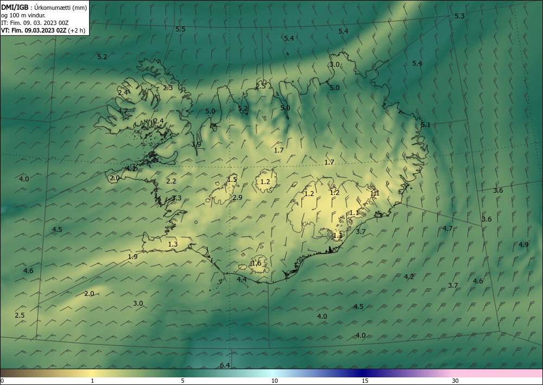Screen dimensions: 543x385
Task: Click the map value "6.4"
Action: coord(225,365)
